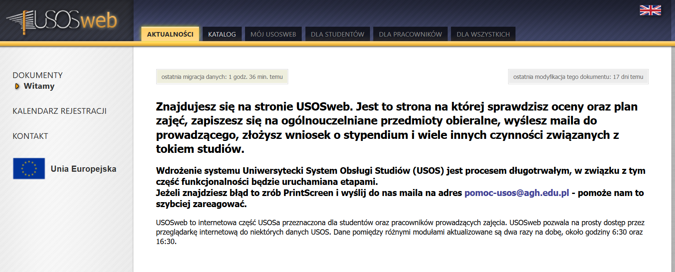
Task: Click the paragraph starting 'Wdrożenie systemu Uniwersytecki'
Action: [401, 187]
